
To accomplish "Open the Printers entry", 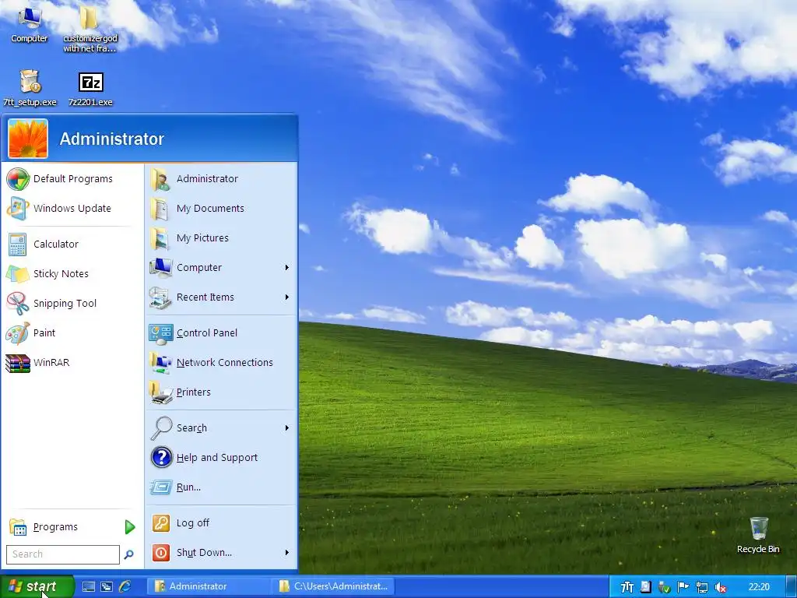I will [x=221, y=392].
